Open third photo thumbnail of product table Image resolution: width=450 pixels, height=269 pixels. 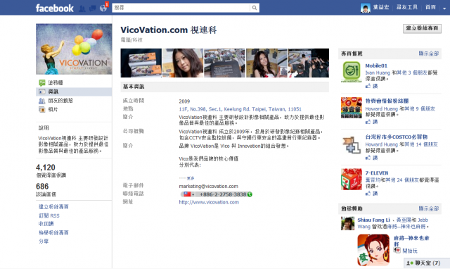(x=225, y=63)
